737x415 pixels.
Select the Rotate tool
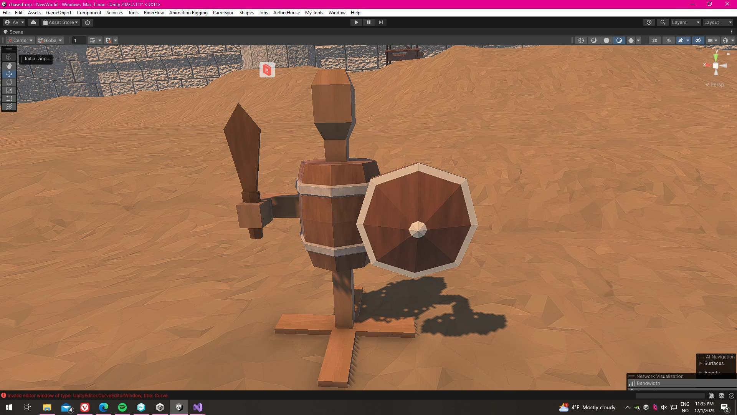point(9,82)
